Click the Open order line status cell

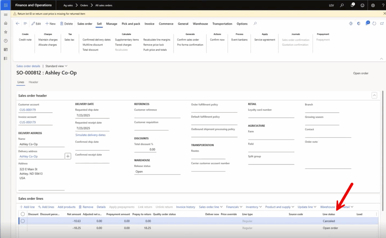(x=330, y=228)
